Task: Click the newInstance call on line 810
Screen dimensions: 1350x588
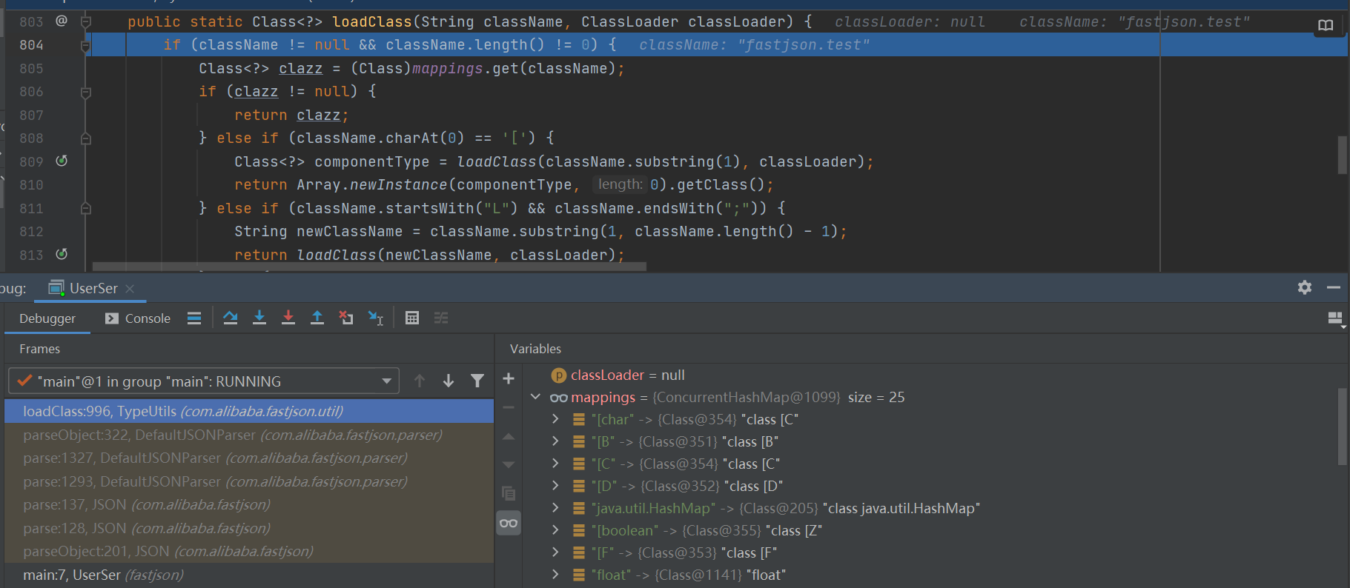Action: pos(399,184)
